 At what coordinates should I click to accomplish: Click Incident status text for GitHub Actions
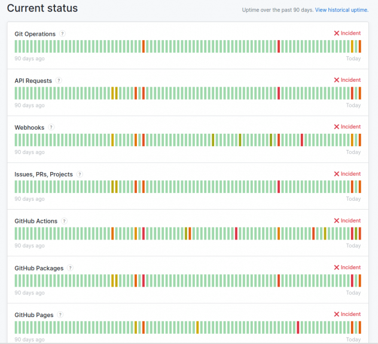(x=350, y=220)
